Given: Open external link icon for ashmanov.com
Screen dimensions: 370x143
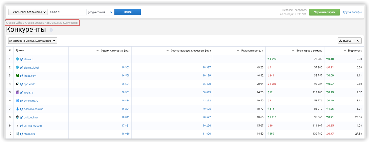Looking at the screenshot, I should (21, 126).
